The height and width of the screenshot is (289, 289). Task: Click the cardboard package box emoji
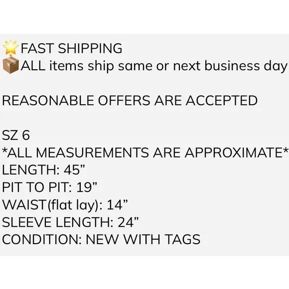coord(10,65)
